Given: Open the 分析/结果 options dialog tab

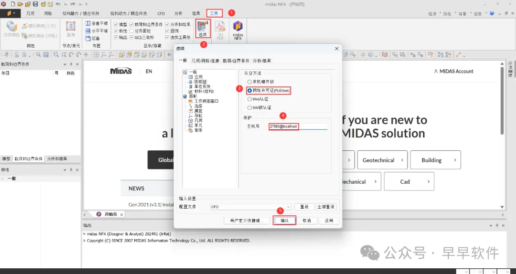Looking at the screenshot, I should (x=262, y=61).
